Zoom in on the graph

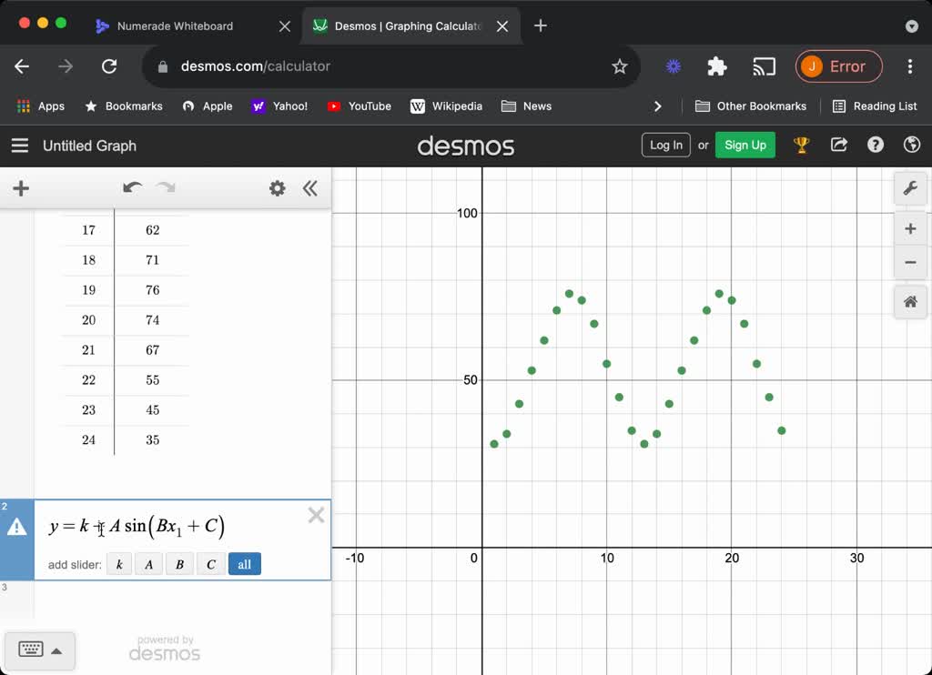click(x=909, y=228)
